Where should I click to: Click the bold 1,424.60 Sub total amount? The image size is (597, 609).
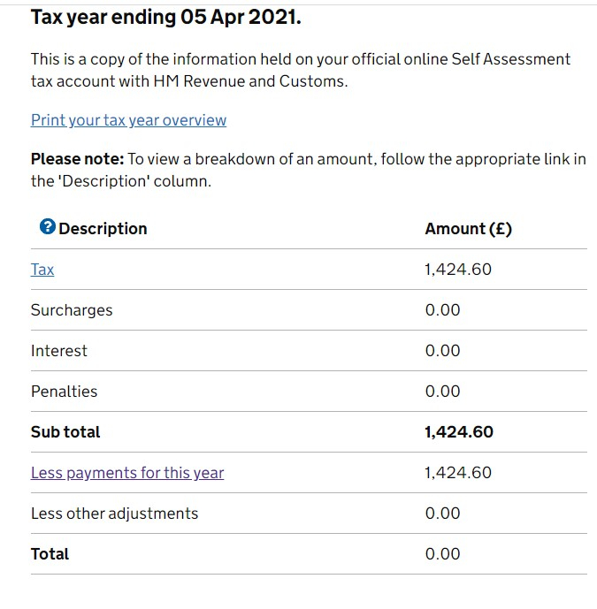[x=459, y=432]
